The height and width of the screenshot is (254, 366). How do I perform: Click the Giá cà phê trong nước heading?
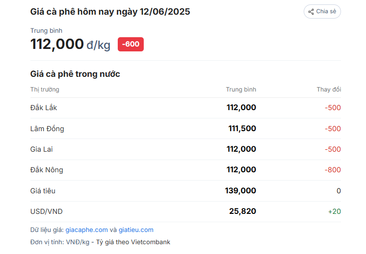tap(75, 74)
